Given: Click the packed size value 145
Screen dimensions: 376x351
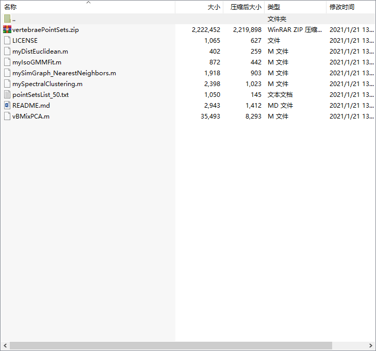Looking at the screenshot, I should click(256, 95).
